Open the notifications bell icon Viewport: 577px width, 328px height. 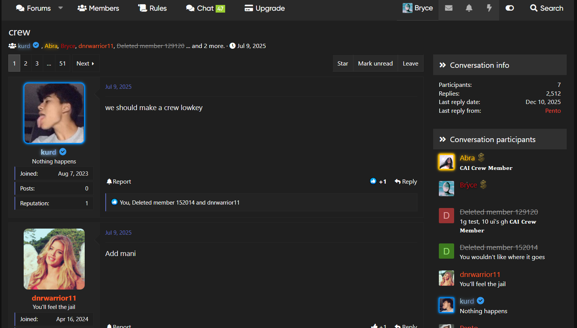point(469,8)
